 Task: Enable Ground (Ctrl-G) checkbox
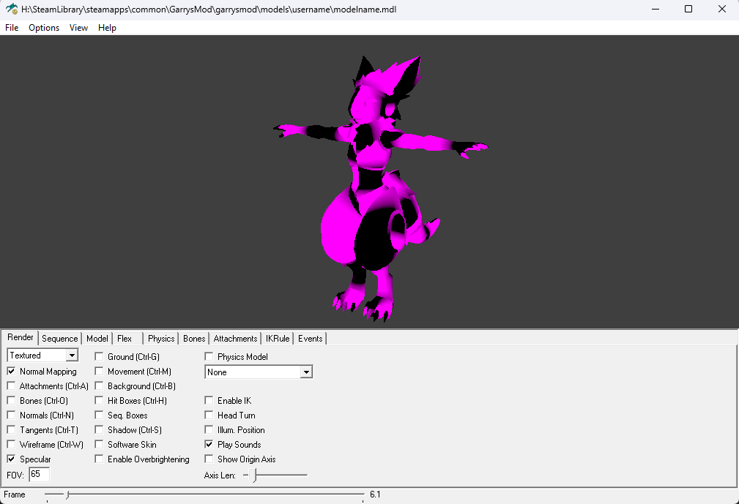tap(99, 357)
